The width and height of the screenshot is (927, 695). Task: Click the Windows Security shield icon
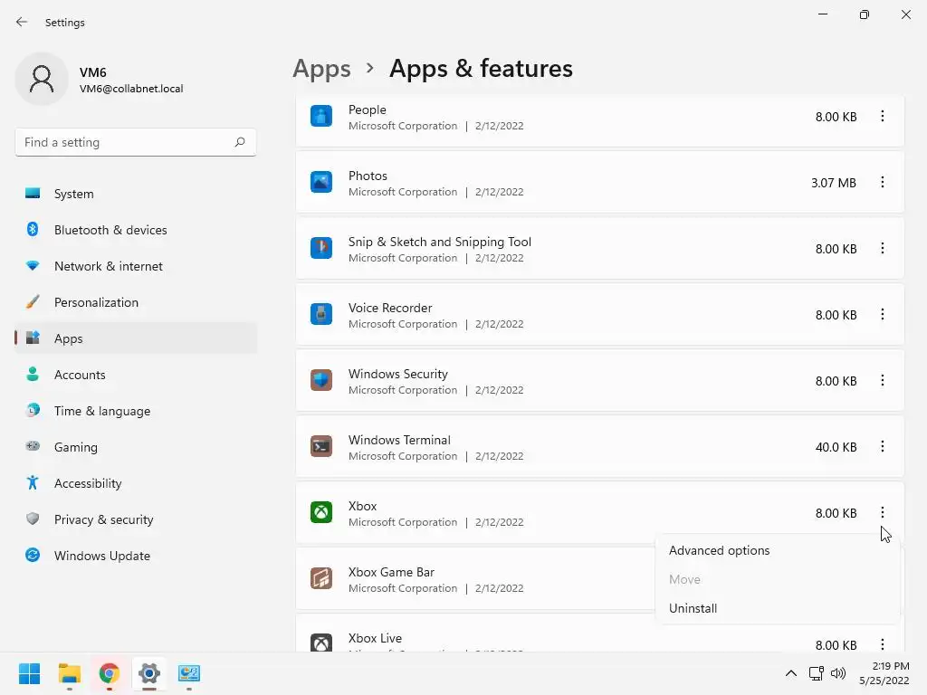click(x=321, y=380)
